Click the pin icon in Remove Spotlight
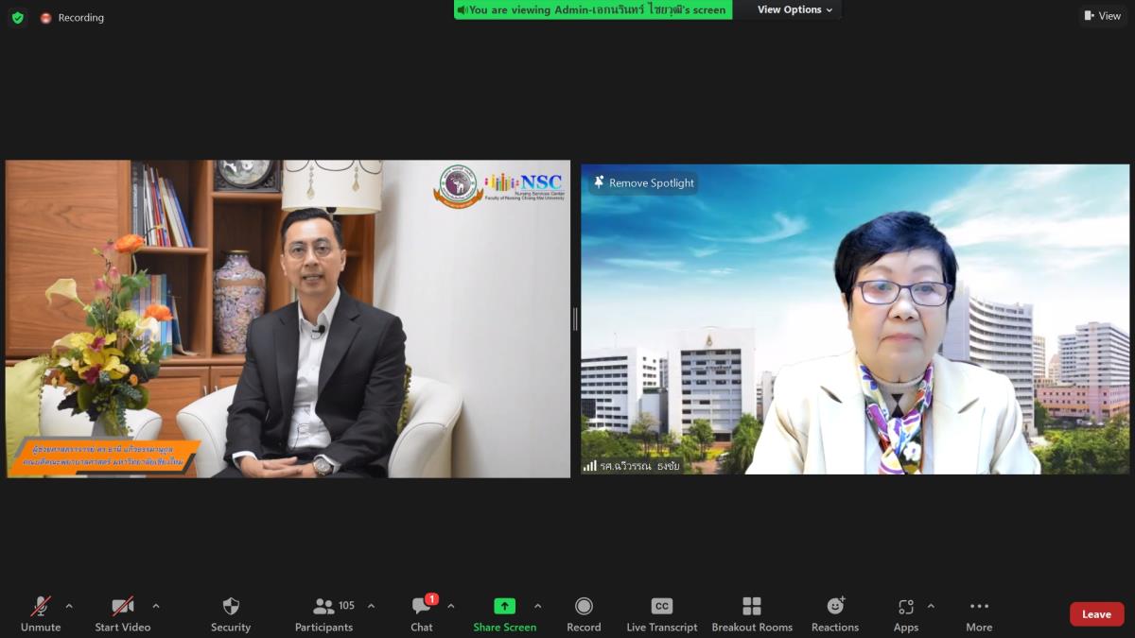 (599, 182)
